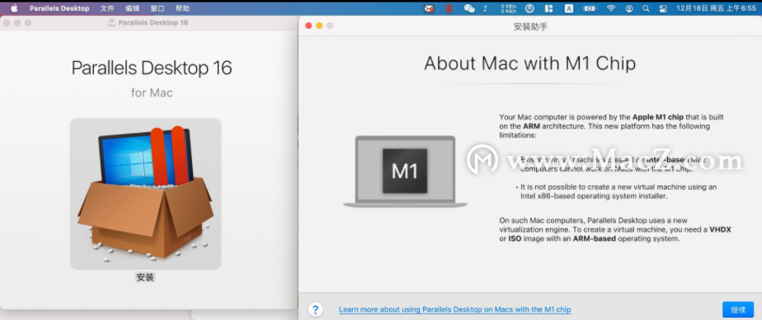Click the 安装 label under the box
The height and width of the screenshot is (320, 762).
coord(145,277)
